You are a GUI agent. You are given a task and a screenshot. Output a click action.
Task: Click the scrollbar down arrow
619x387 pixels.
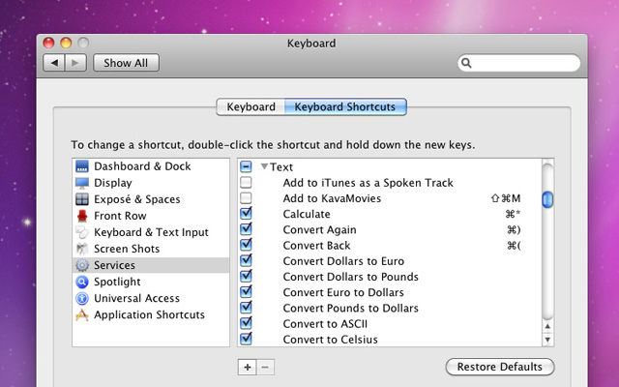tap(547, 340)
